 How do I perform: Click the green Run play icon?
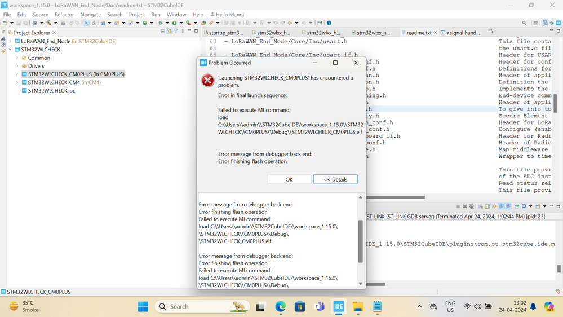(174, 23)
